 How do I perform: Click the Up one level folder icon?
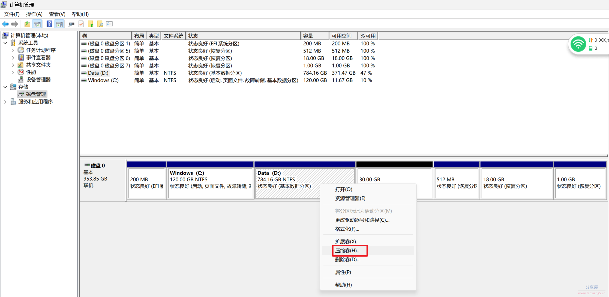pos(27,24)
